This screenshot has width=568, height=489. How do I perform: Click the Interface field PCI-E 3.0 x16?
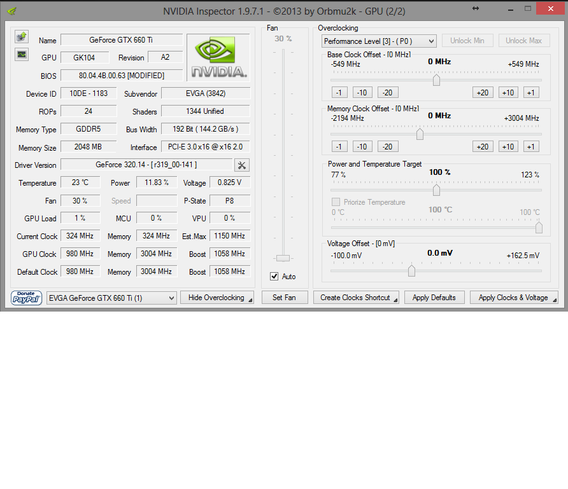(206, 147)
